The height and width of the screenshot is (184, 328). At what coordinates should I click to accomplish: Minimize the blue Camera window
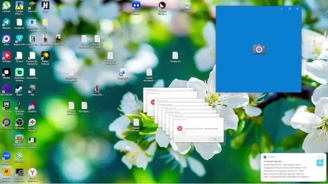tap(281, 9)
